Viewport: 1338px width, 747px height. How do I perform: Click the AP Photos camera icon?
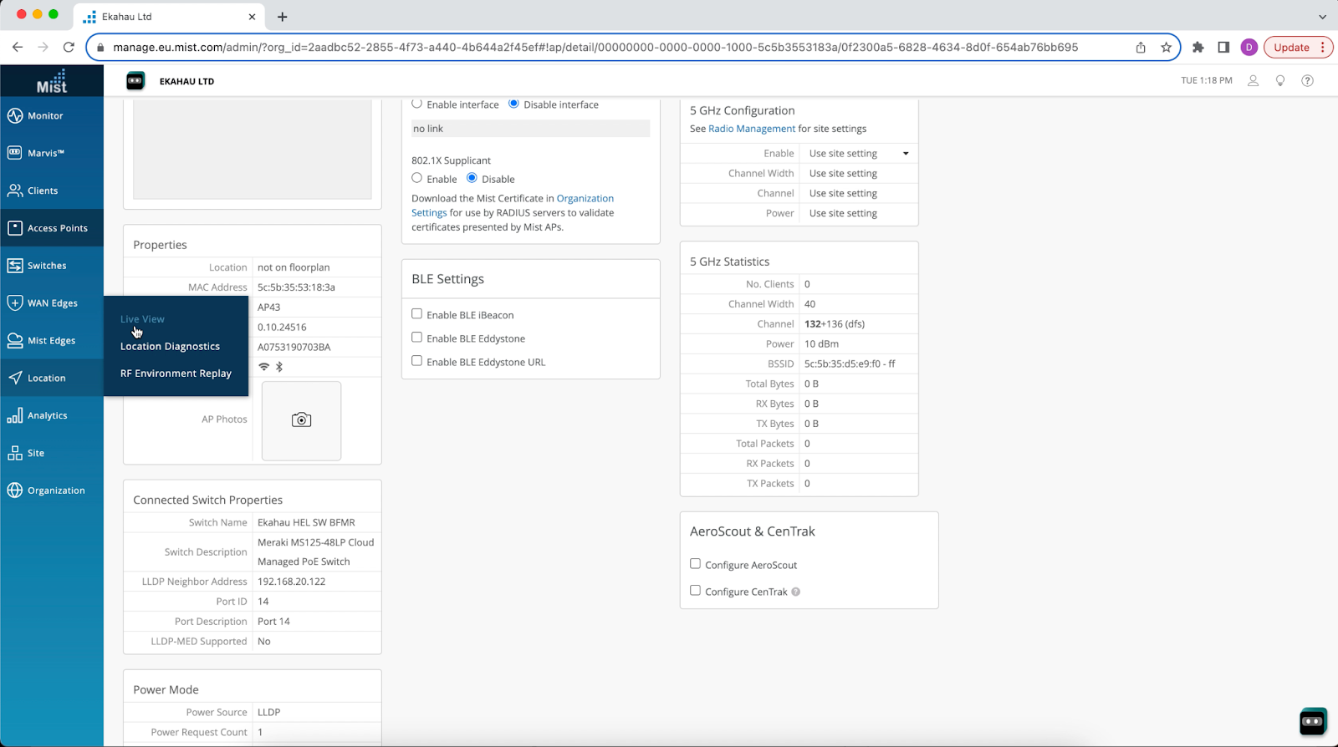click(x=301, y=420)
